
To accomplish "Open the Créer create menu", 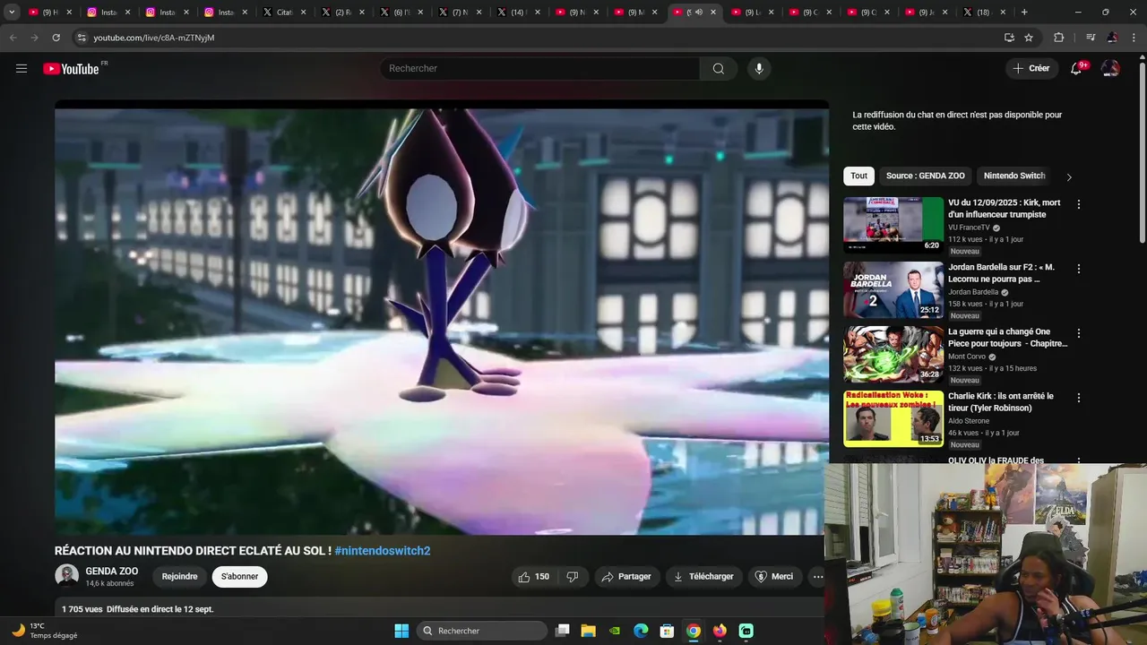I will [1031, 68].
